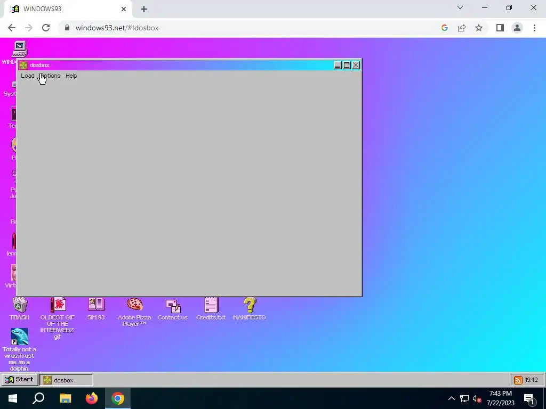The height and width of the screenshot is (409, 546).
Task: Click the dosbox title bar icon
Action: tap(23, 65)
